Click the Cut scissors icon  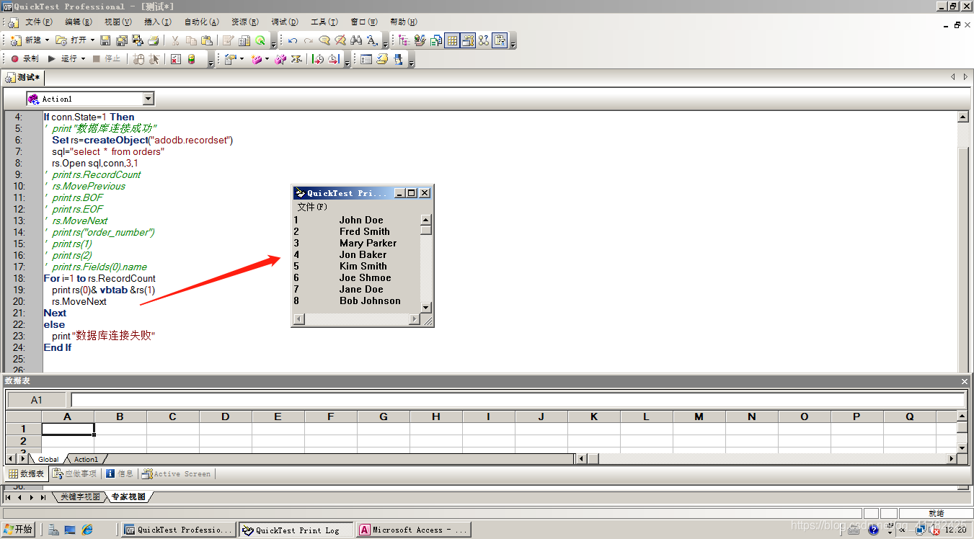point(175,40)
